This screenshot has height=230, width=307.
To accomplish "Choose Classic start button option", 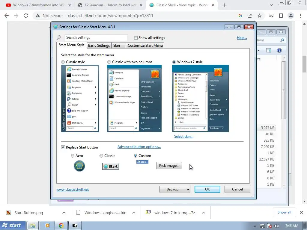I will click(x=101, y=156).
